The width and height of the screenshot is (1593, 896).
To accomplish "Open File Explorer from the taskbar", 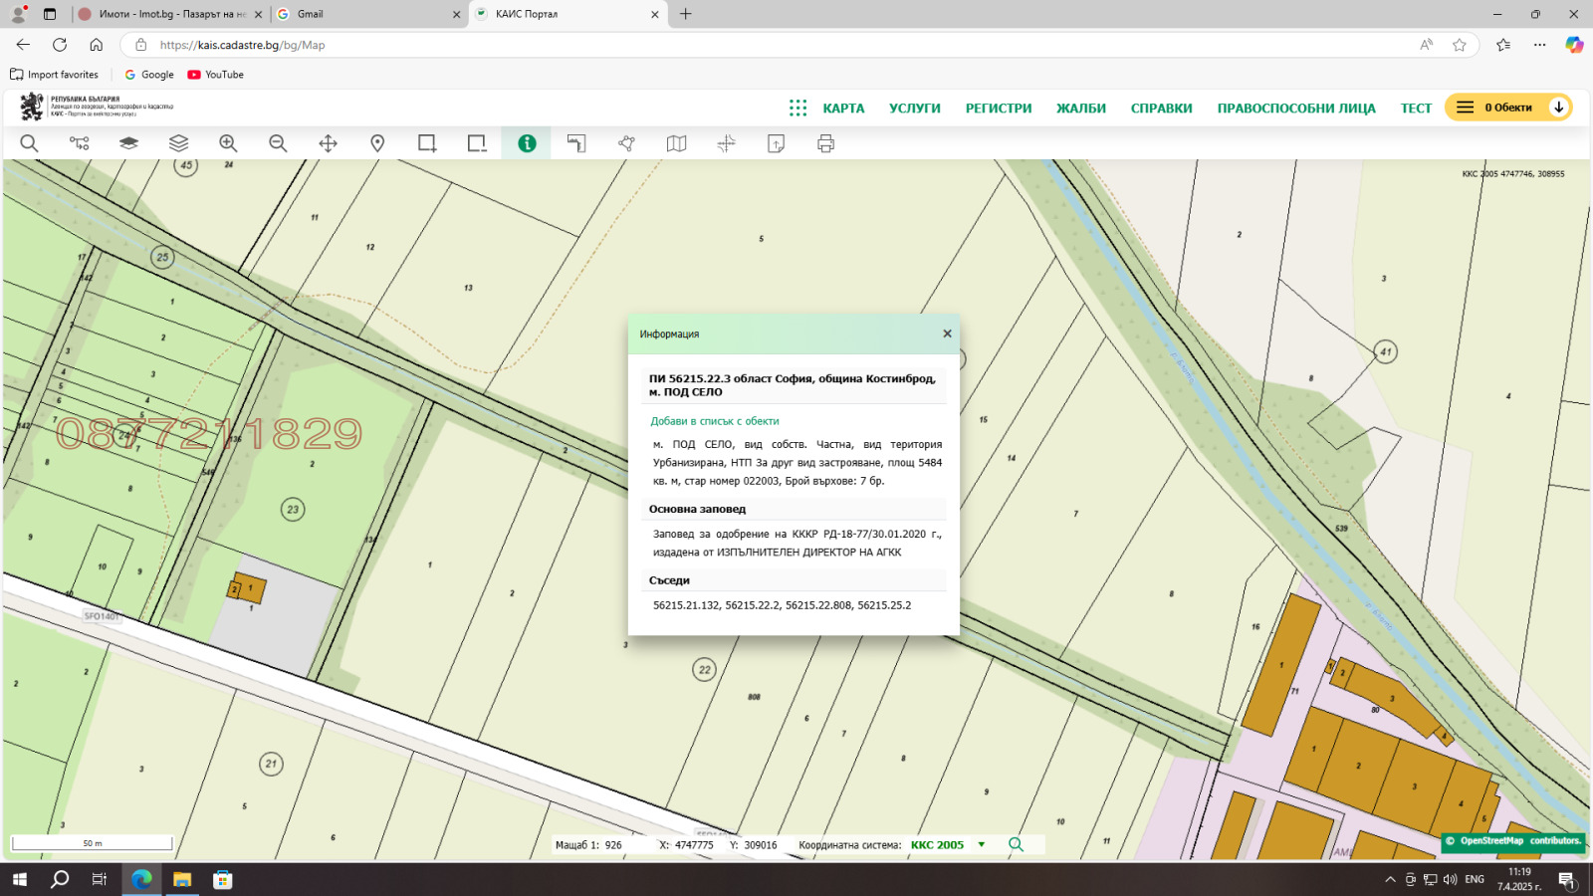I will point(181,879).
